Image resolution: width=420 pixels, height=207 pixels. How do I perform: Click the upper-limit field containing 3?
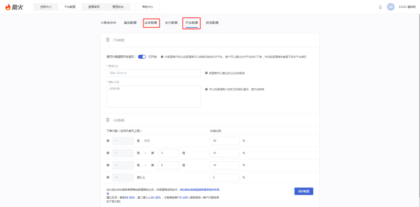tap(169, 153)
